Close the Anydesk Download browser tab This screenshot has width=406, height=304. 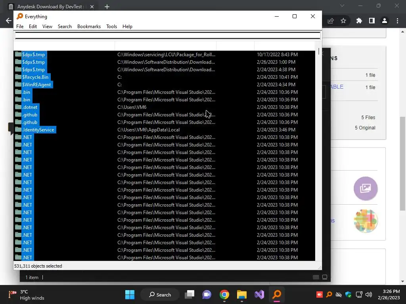coord(92,7)
